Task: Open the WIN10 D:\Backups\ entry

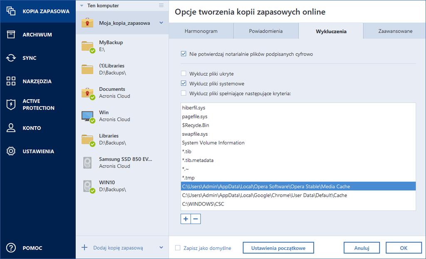Action: (122, 186)
